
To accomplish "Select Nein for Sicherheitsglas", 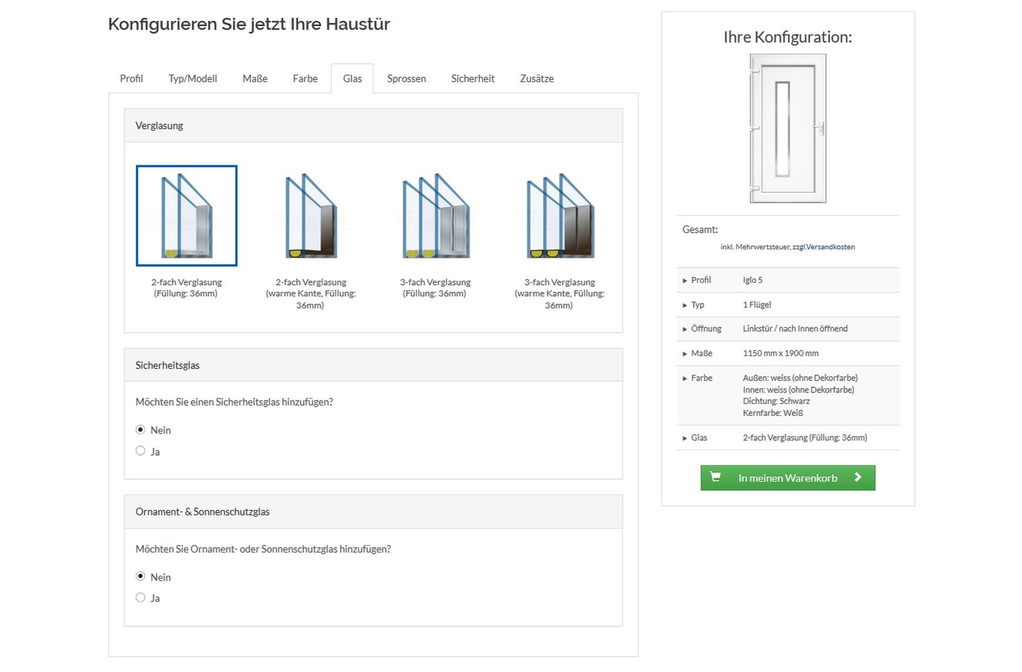I will (141, 429).
